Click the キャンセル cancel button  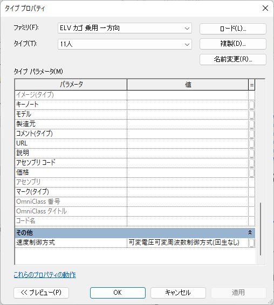[178, 293]
